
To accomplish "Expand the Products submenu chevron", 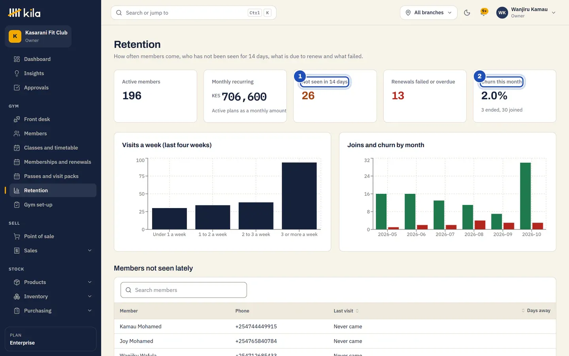I will pyautogui.click(x=90, y=282).
